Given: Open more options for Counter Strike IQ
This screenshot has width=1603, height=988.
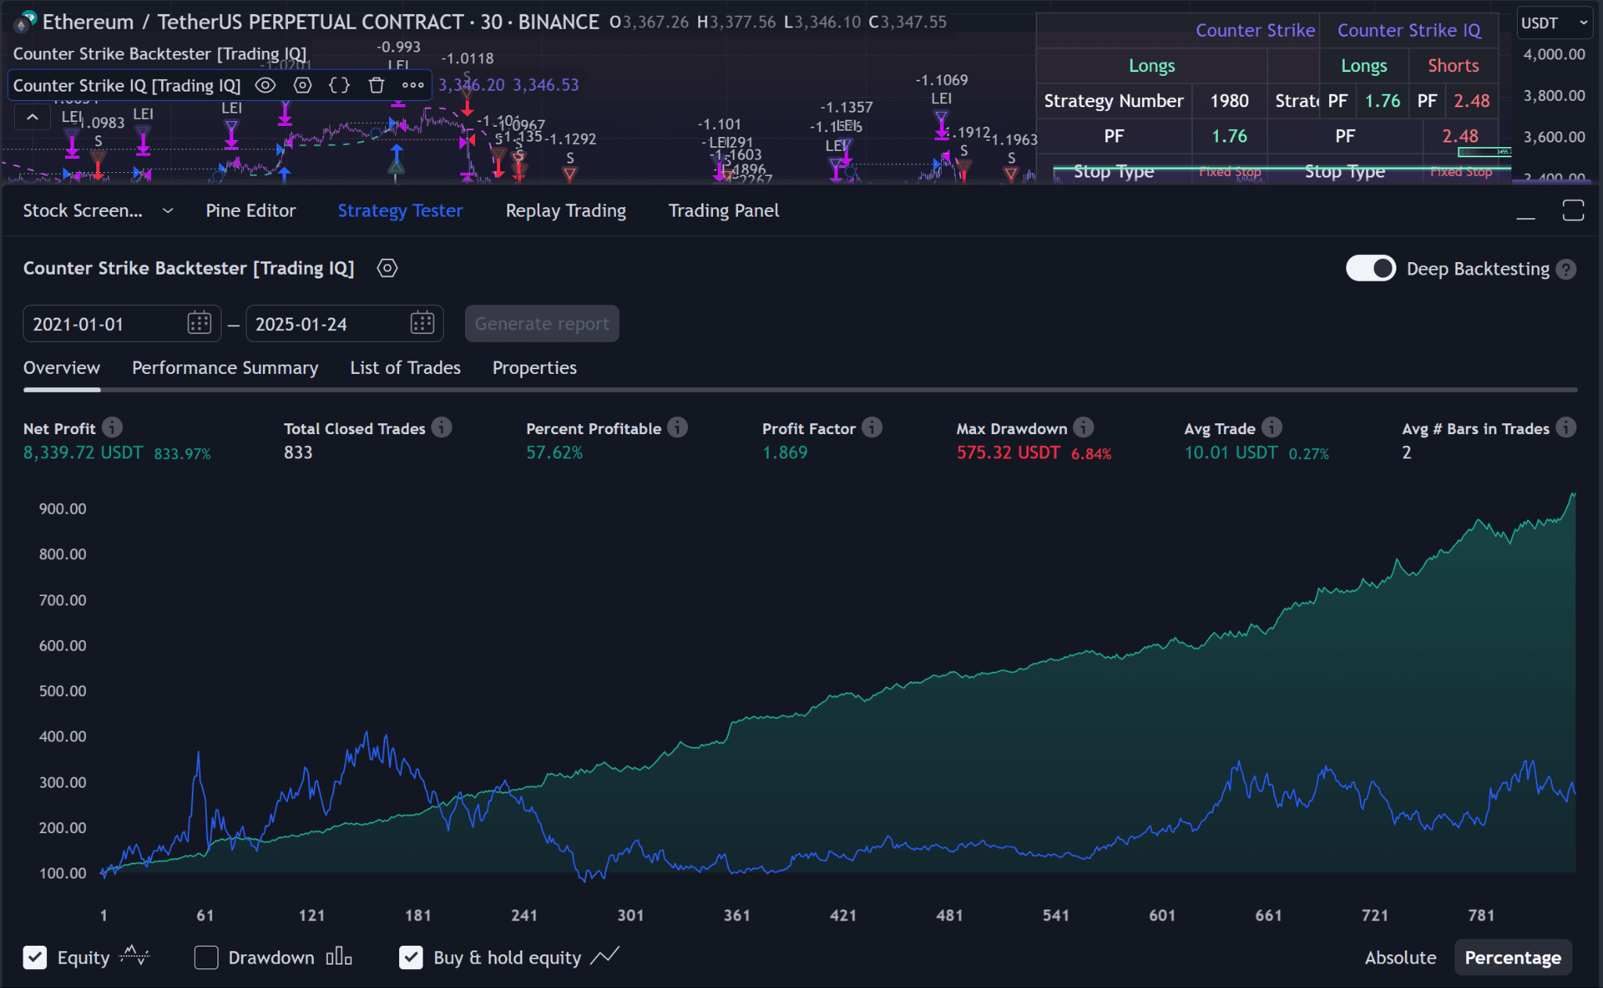Looking at the screenshot, I should (413, 85).
